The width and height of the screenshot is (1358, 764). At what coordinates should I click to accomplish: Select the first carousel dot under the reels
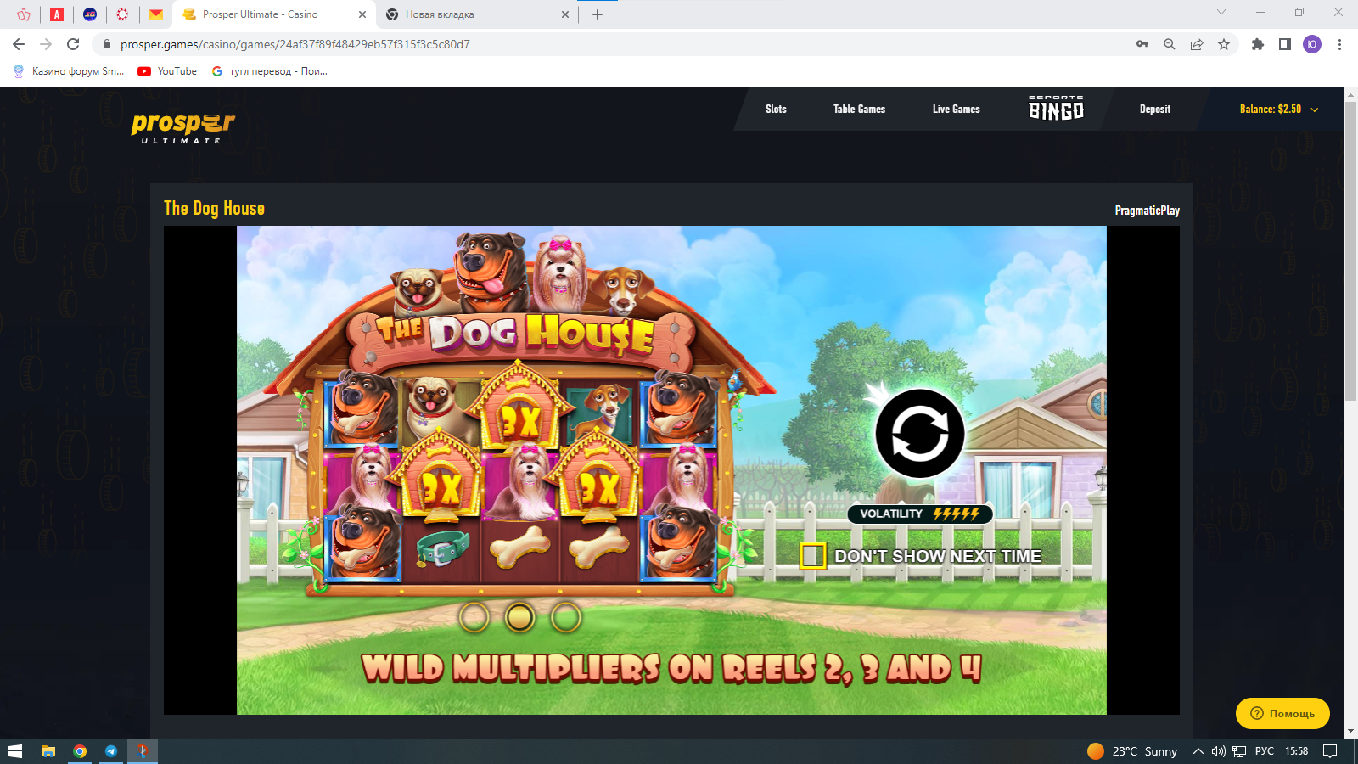(x=474, y=617)
